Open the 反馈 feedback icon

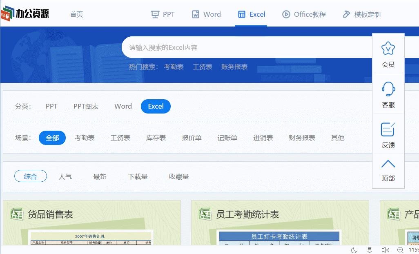pos(388,130)
